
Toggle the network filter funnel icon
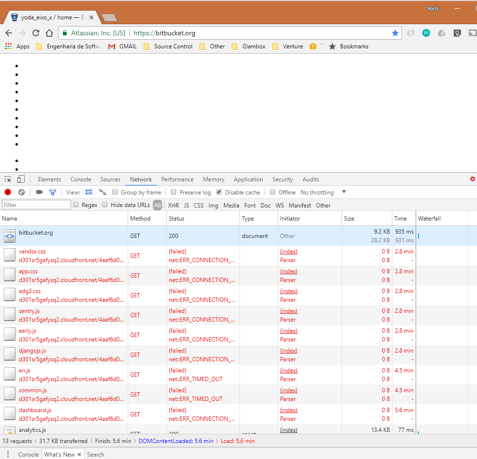tap(53, 192)
